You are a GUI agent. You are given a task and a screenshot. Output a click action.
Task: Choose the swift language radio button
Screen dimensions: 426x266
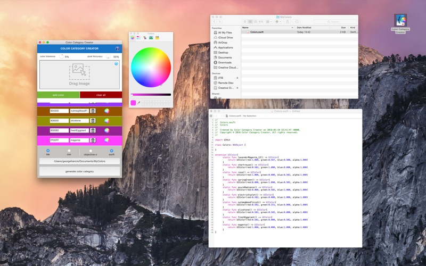click(111, 151)
